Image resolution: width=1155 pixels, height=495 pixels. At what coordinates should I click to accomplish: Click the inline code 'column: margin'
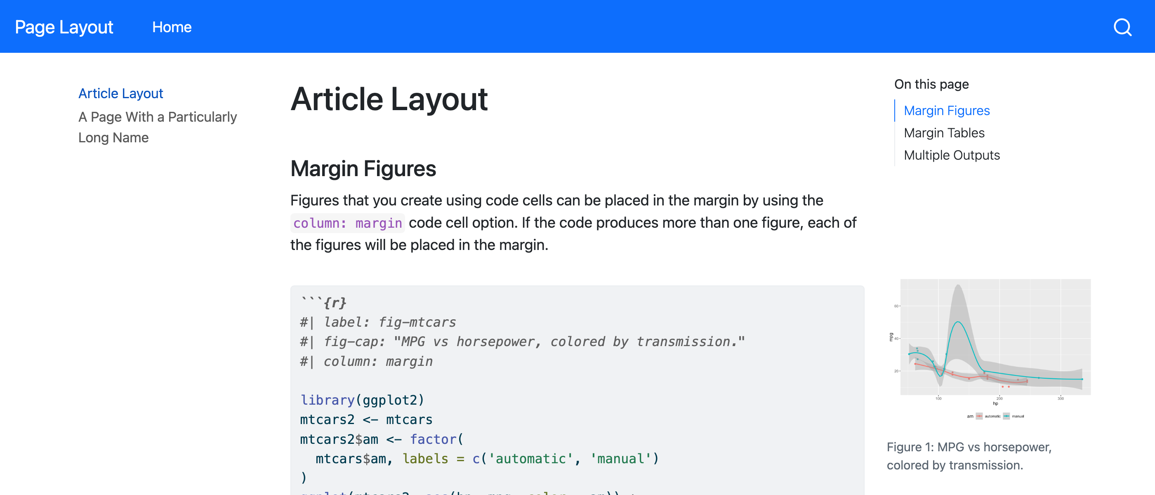tap(347, 223)
